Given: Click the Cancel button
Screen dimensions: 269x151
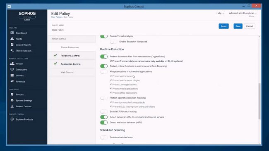Looking at the screenshot, I should (250, 26).
